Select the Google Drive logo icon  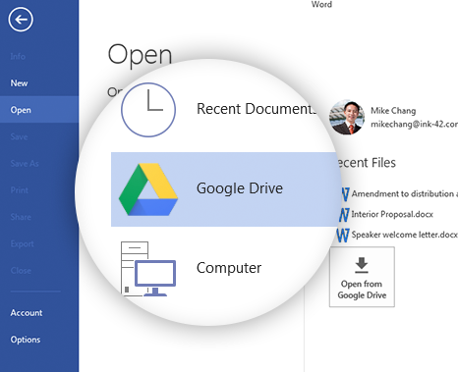click(148, 189)
